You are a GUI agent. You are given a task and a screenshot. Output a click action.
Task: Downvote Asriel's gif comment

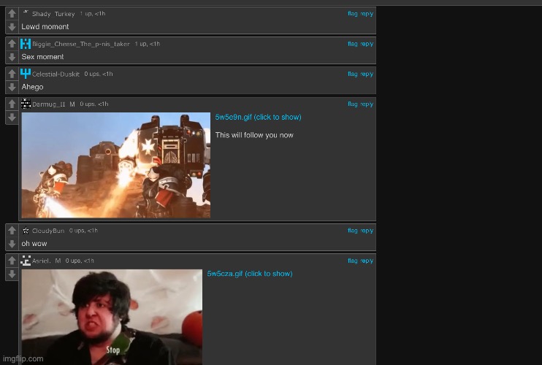pyautogui.click(x=12, y=274)
